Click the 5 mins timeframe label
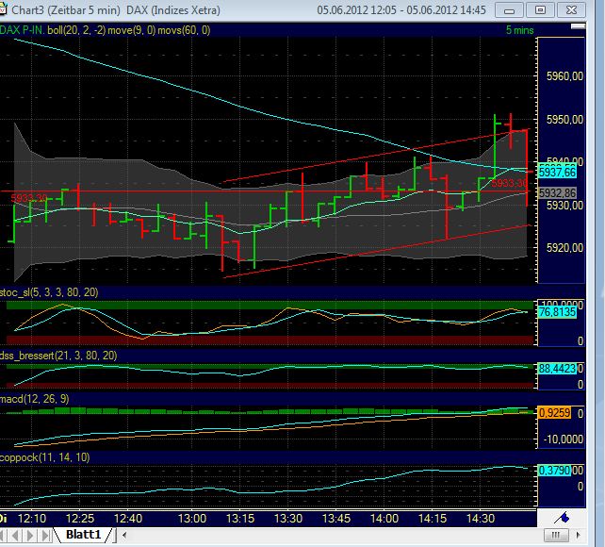605x547 pixels. 520,30
